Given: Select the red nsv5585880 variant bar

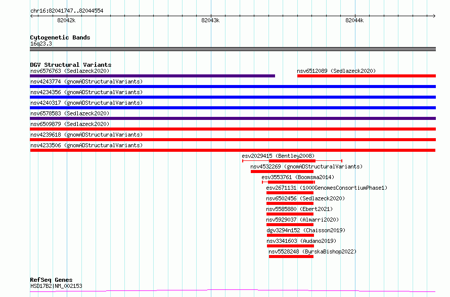Looking at the screenshot, I should coord(290,214).
